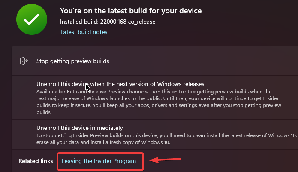
Task: Click the Related links label
Action: (x=36, y=161)
